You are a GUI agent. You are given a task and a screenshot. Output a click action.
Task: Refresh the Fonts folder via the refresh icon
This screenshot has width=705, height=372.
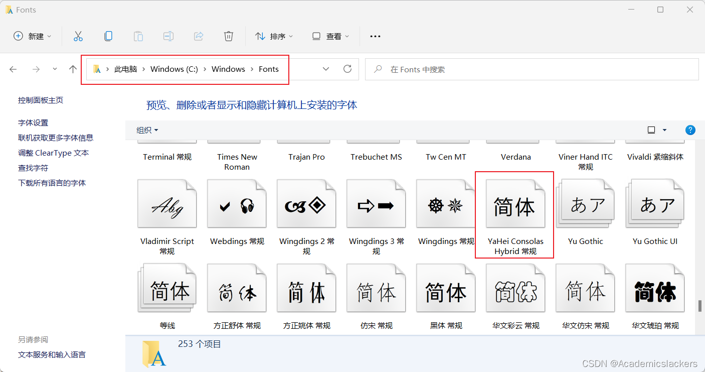point(347,69)
